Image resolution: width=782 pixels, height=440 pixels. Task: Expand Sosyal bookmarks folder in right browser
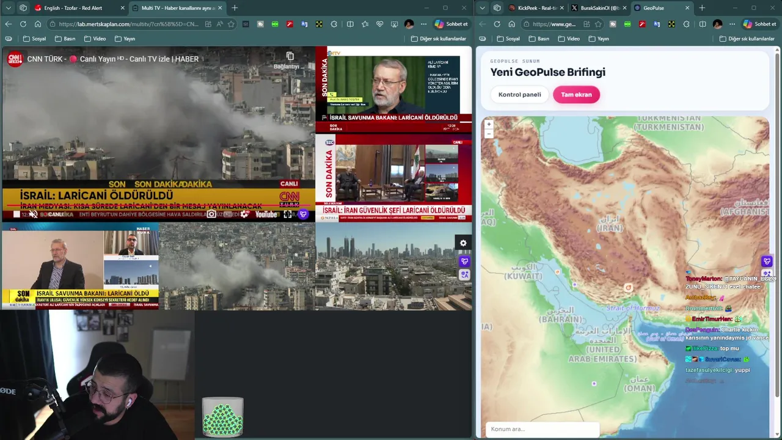coord(508,38)
